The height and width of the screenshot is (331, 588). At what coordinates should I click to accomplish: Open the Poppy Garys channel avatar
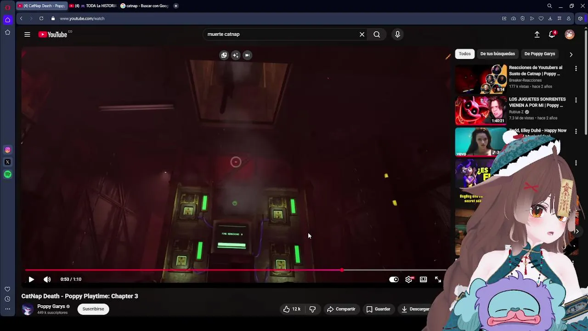coord(28,309)
